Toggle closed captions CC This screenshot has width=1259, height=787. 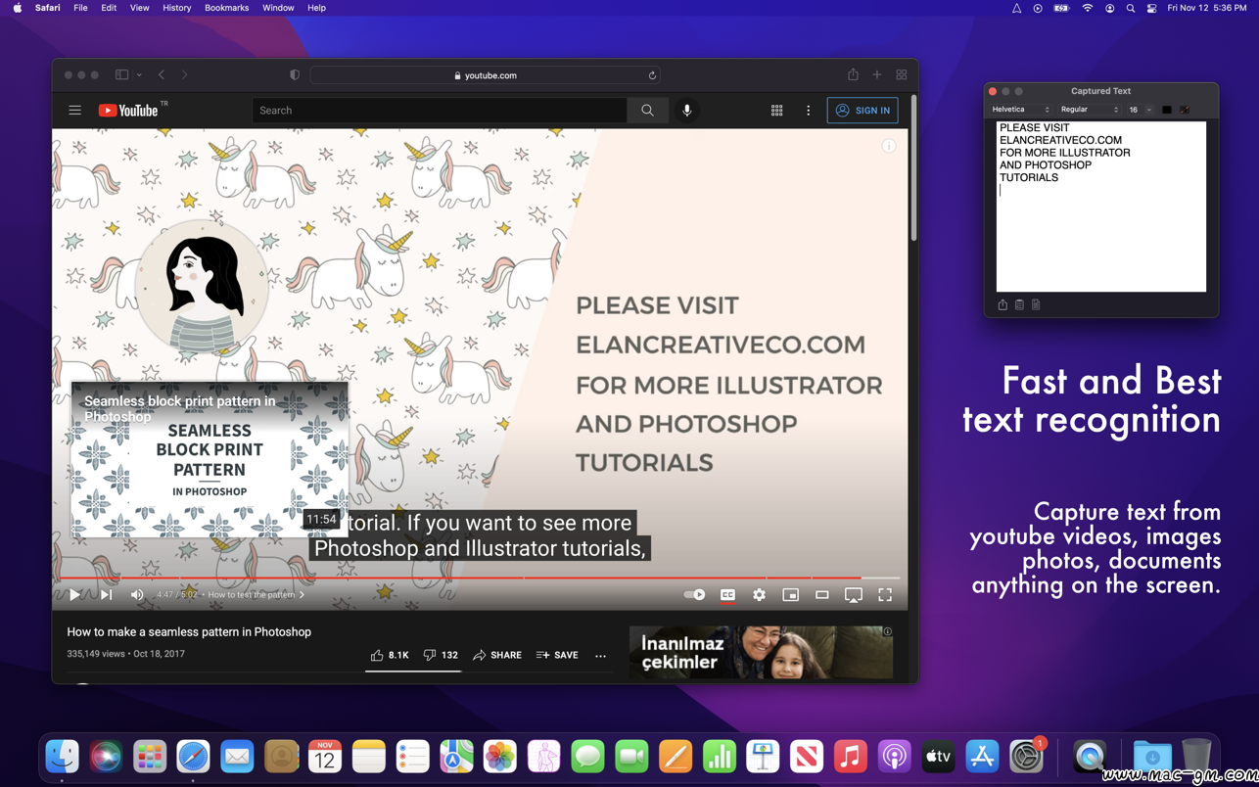727,594
